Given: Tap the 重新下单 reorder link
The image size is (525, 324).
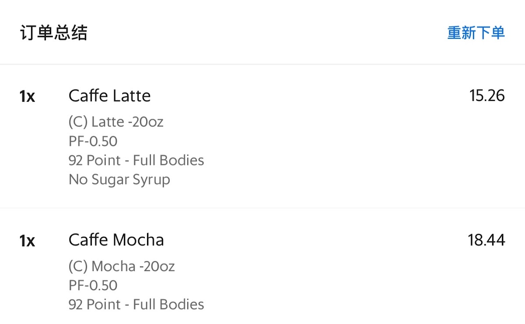Looking at the screenshot, I should click(x=476, y=33).
